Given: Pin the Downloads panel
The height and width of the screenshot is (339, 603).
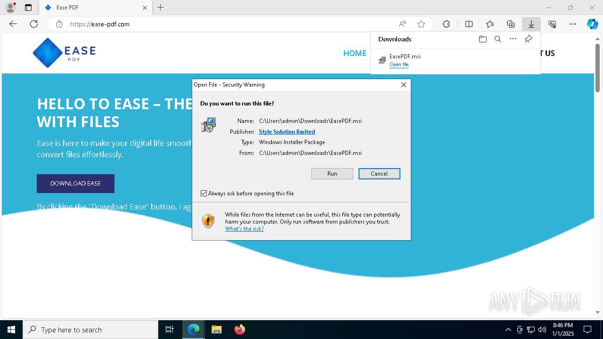Looking at the screenshot, I should (x=528, y=39).
